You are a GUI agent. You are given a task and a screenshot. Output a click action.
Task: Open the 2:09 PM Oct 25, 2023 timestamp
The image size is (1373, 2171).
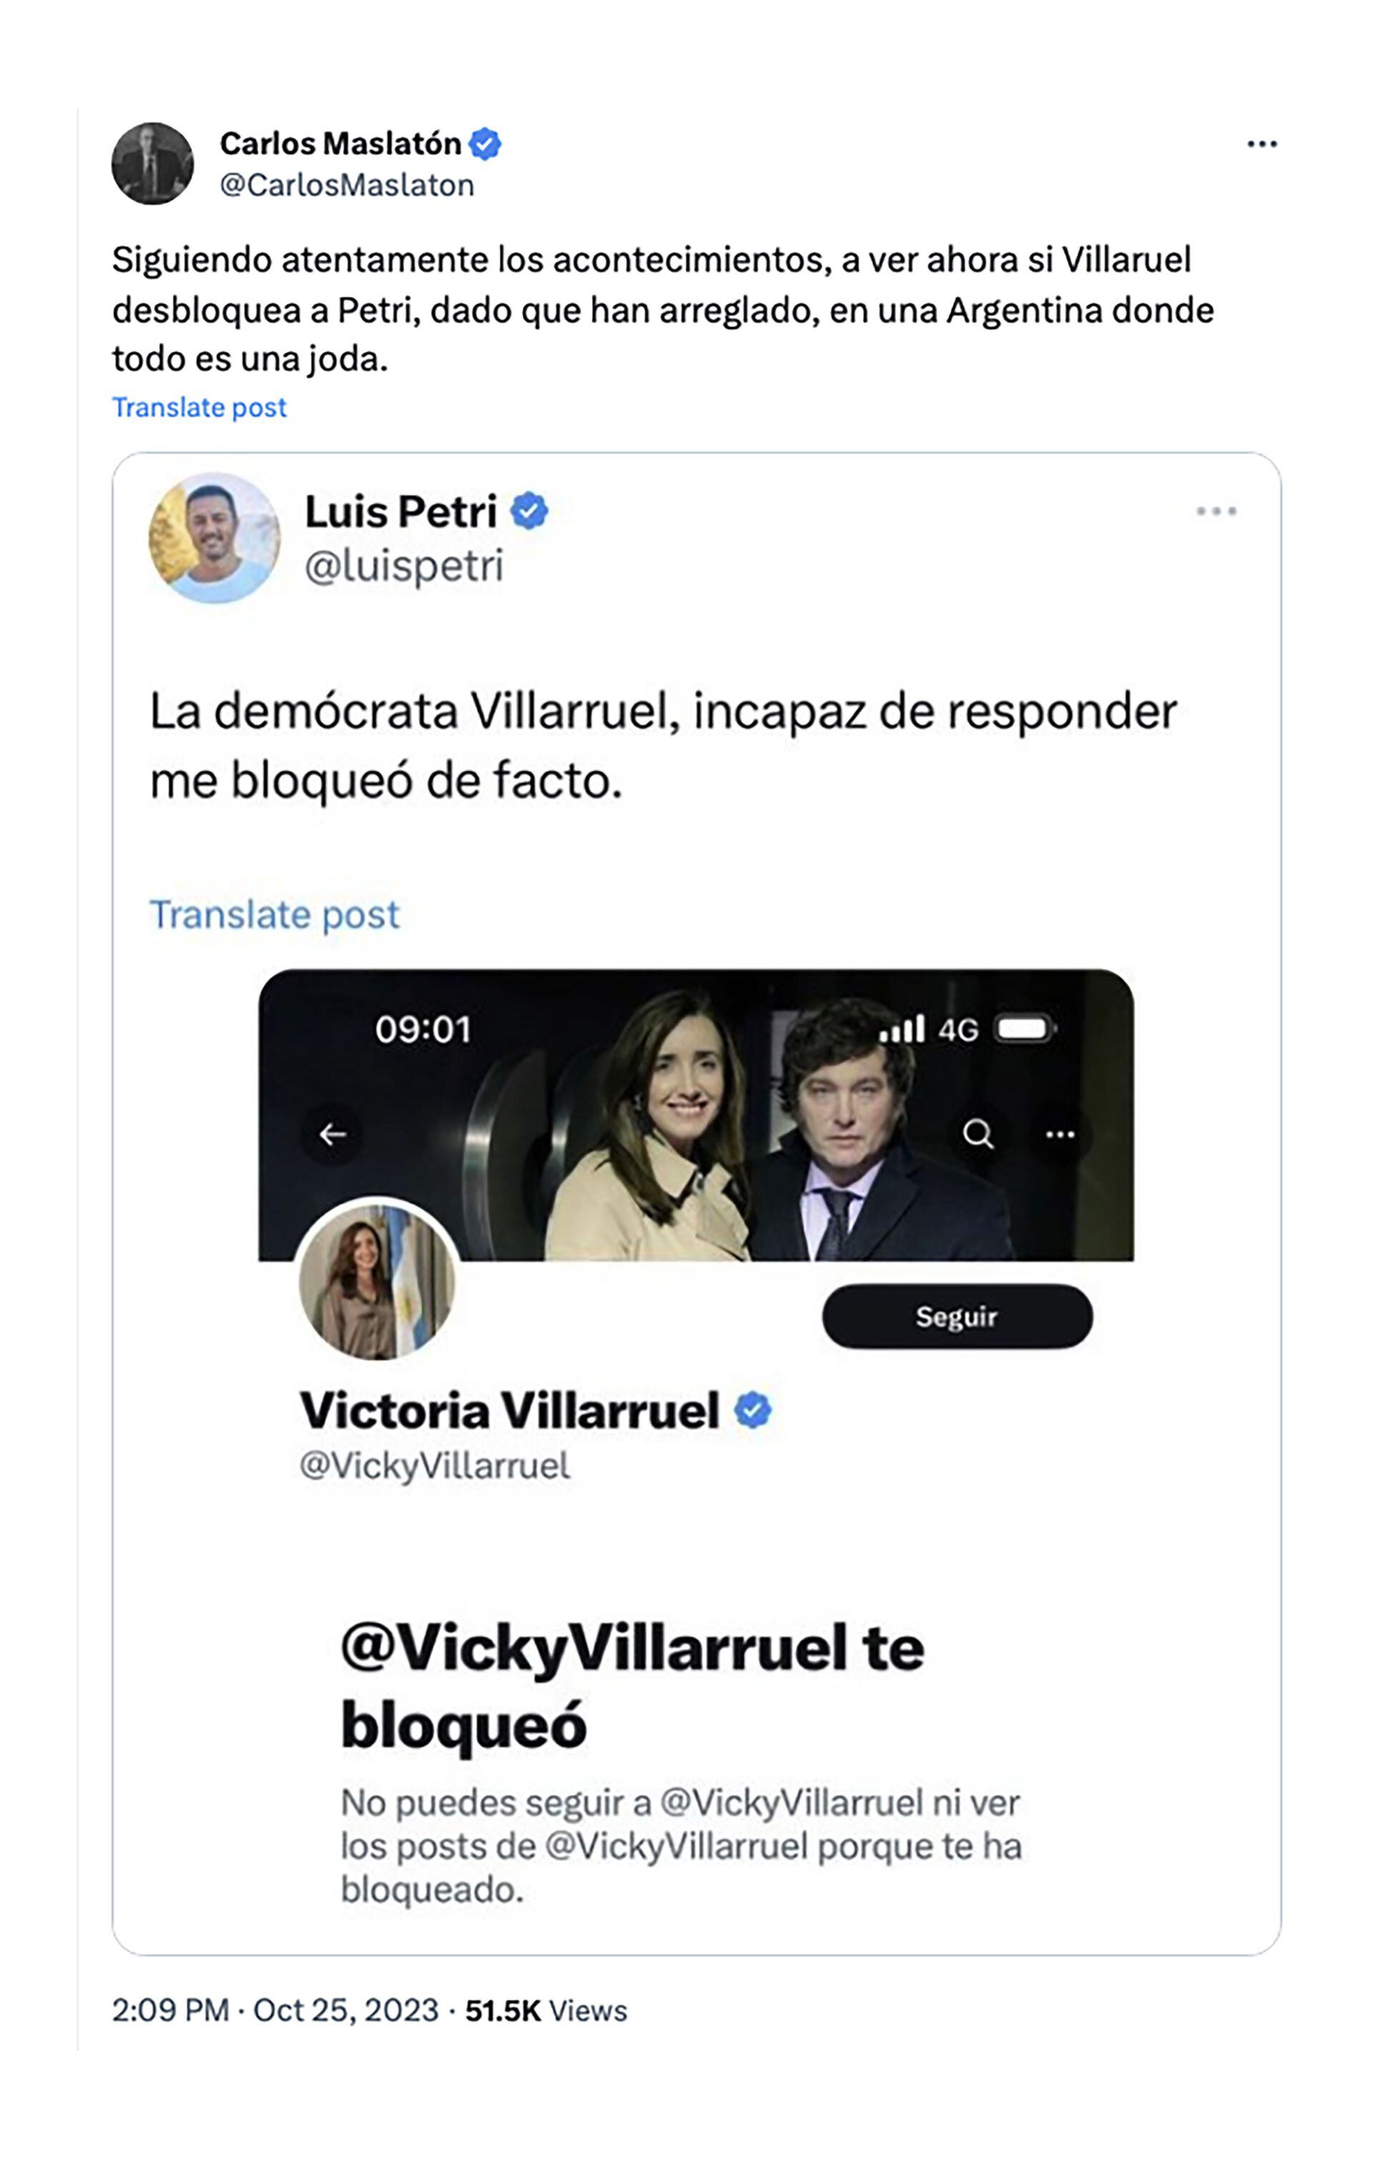(x=275, y=2011)
